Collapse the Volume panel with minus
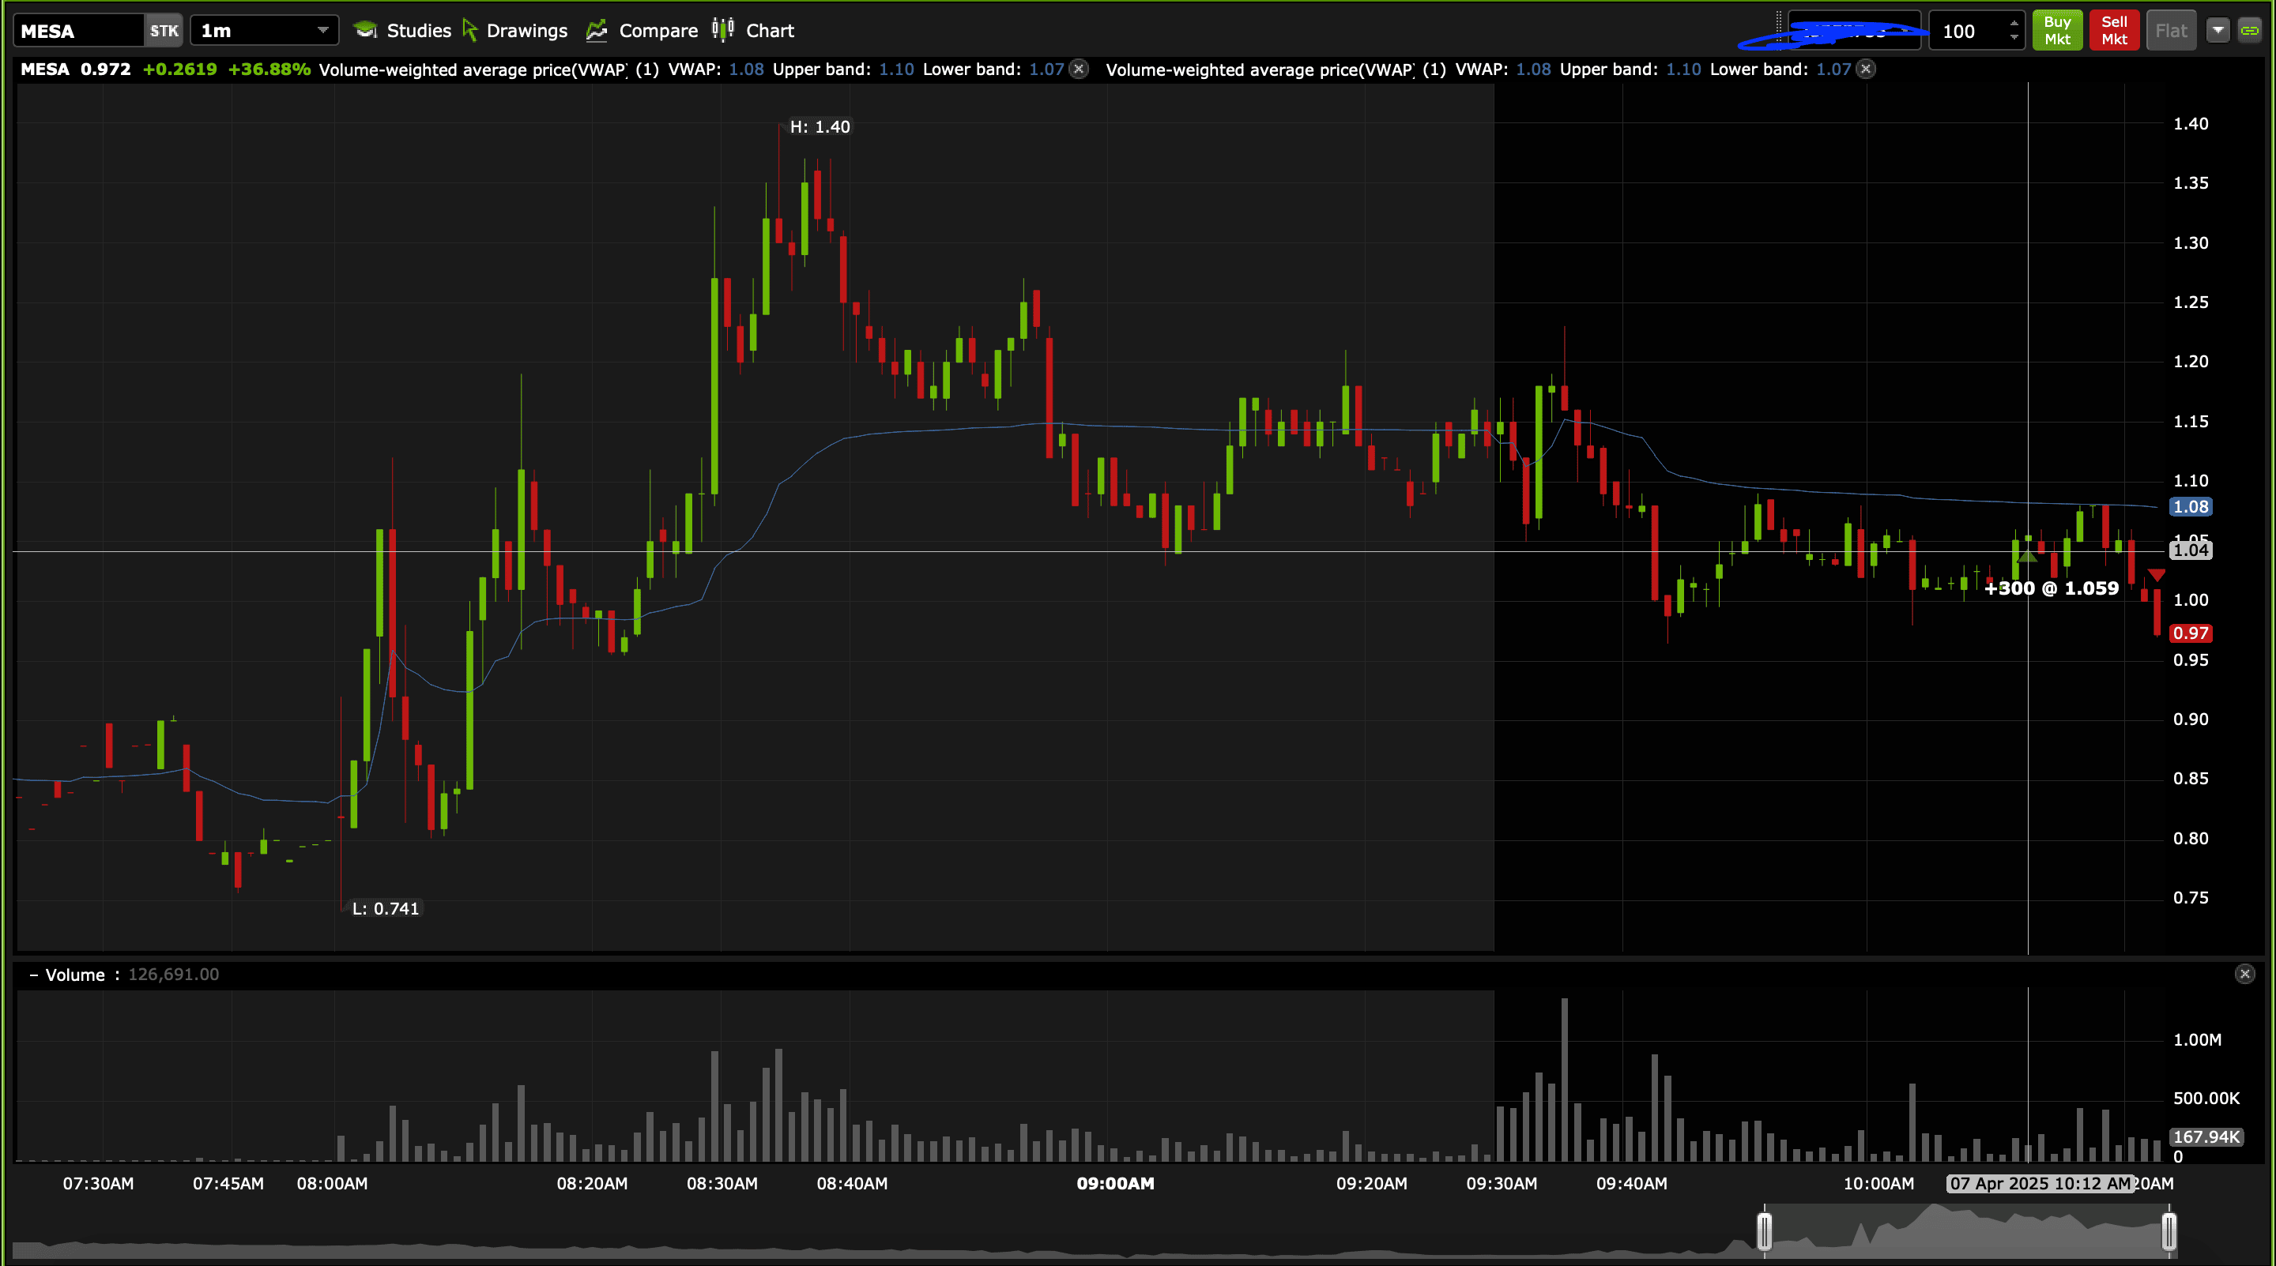Viewport: 2276px width, 1266px height. 33,975
